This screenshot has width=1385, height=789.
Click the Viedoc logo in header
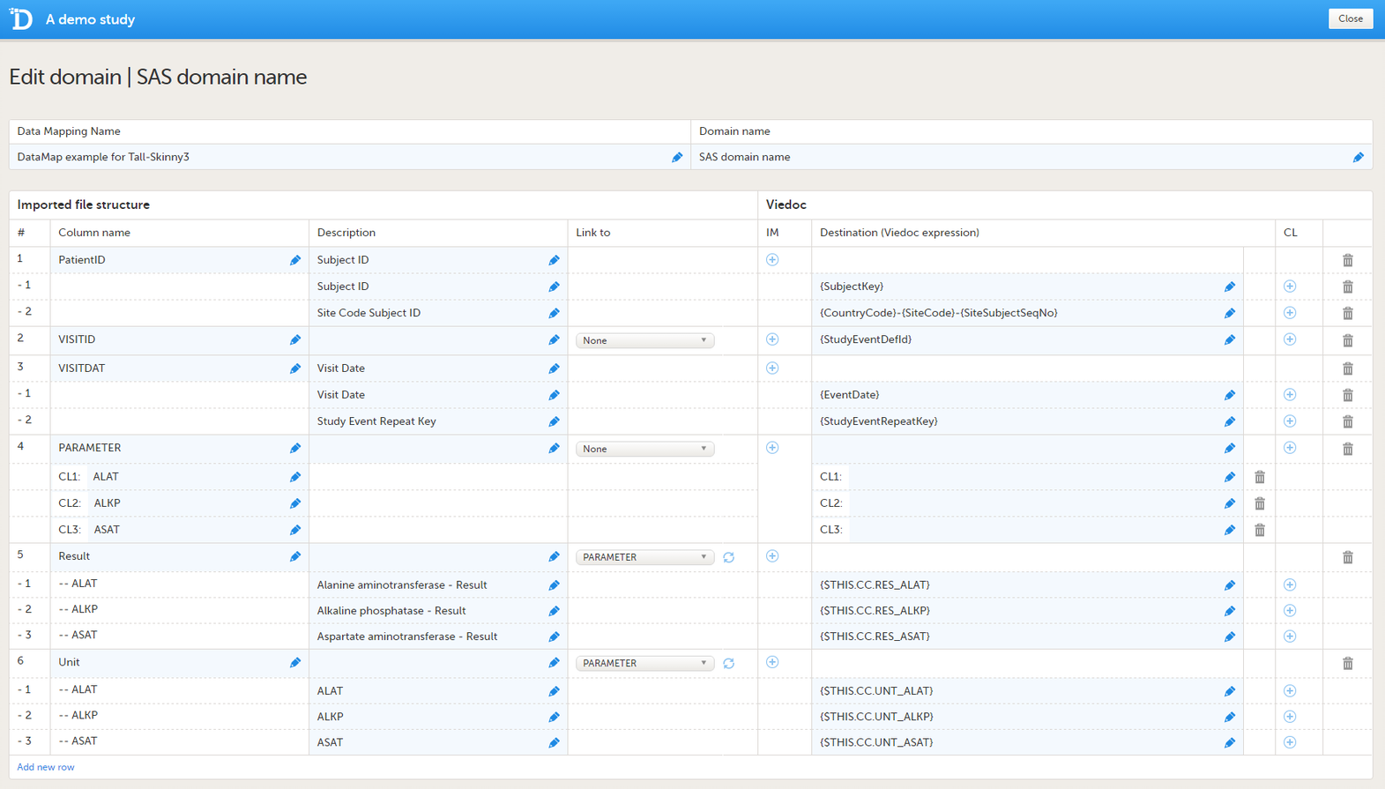pos(21,19)
